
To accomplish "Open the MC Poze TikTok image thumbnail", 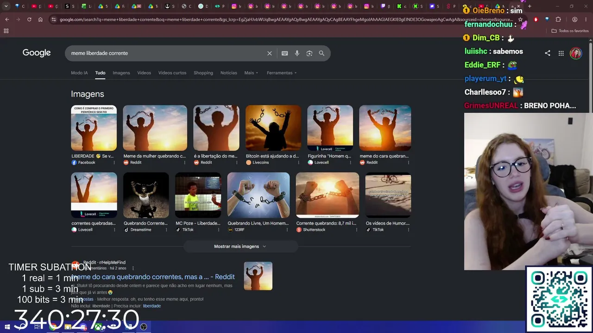I will [x=198, y=195].
